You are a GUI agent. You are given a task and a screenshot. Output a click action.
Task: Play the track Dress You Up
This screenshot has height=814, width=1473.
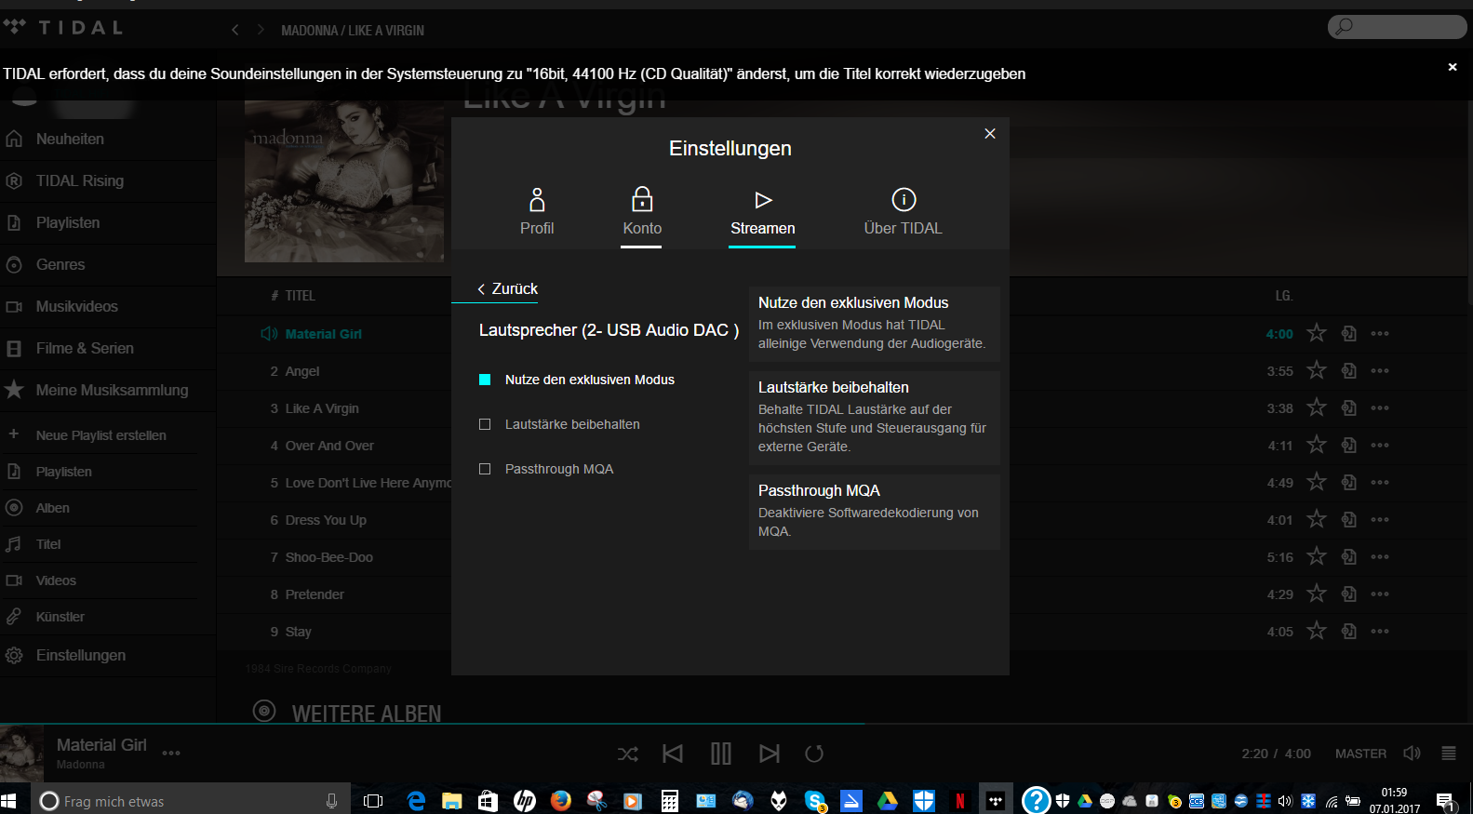click(326, 520)
